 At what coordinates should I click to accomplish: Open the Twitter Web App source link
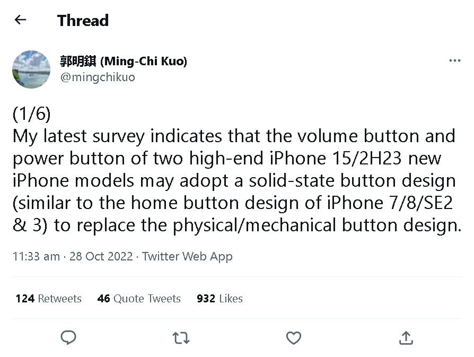[x=187, y=256]
